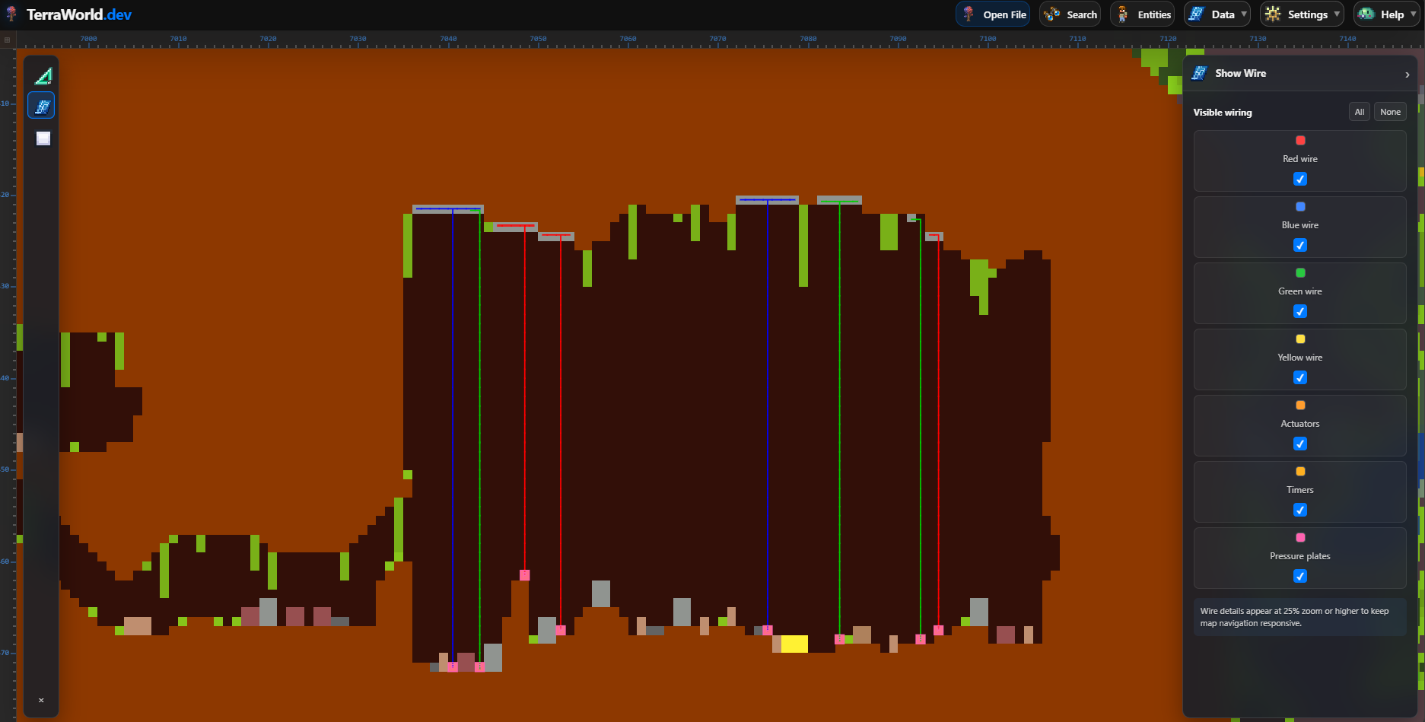The height and width of the screenshot is (722, 1425).
Task: Click the Open File button
Action: [993, 14]
